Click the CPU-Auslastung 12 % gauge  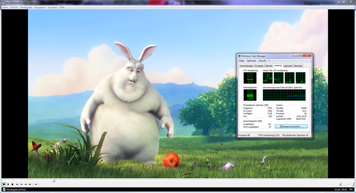tap(251, 78)
